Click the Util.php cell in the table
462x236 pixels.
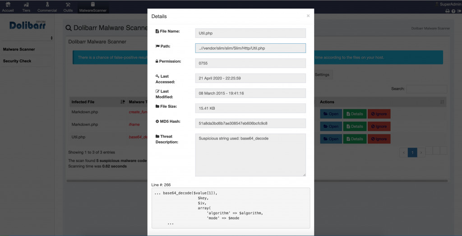[79, 137]
